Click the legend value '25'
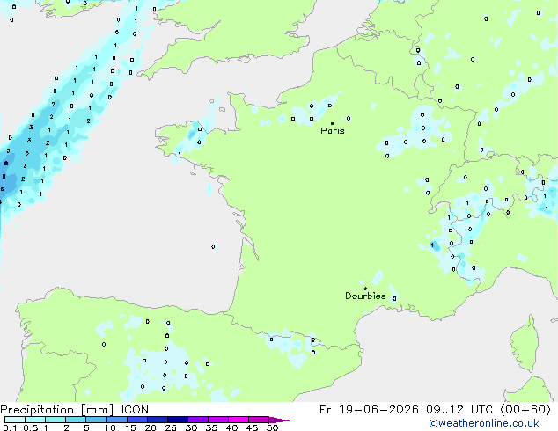 (x=171, y=427)
